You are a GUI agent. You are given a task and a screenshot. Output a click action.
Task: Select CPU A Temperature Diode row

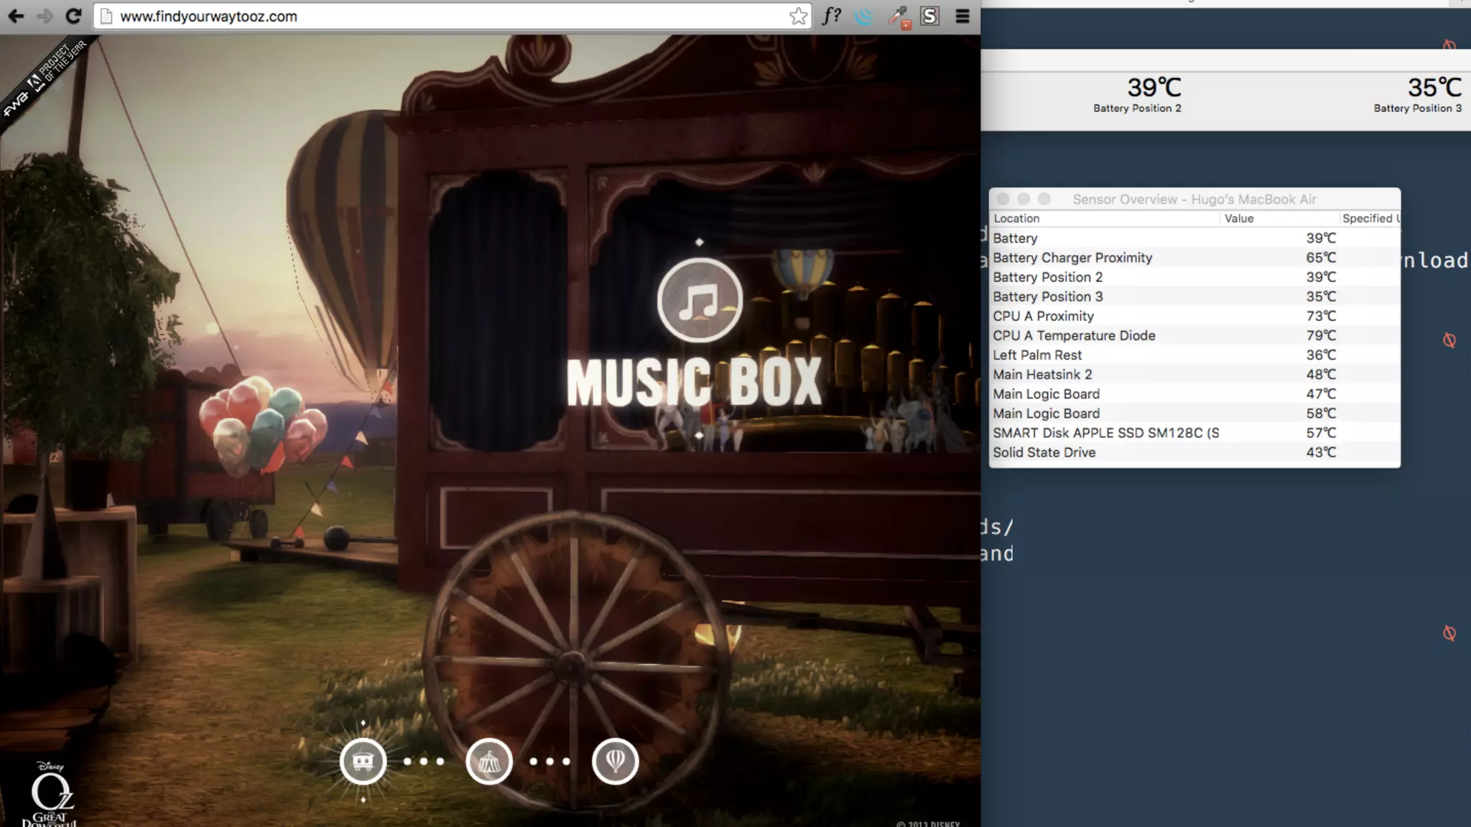click(1194, 335)
